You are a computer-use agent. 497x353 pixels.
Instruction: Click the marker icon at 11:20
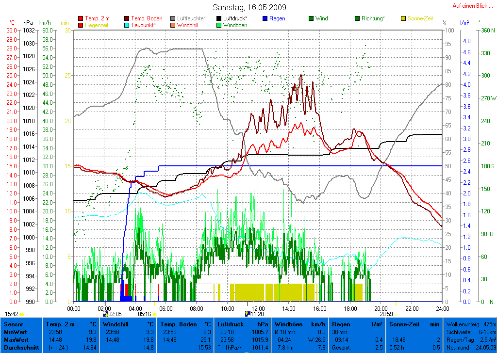click(x=248, y=314)
